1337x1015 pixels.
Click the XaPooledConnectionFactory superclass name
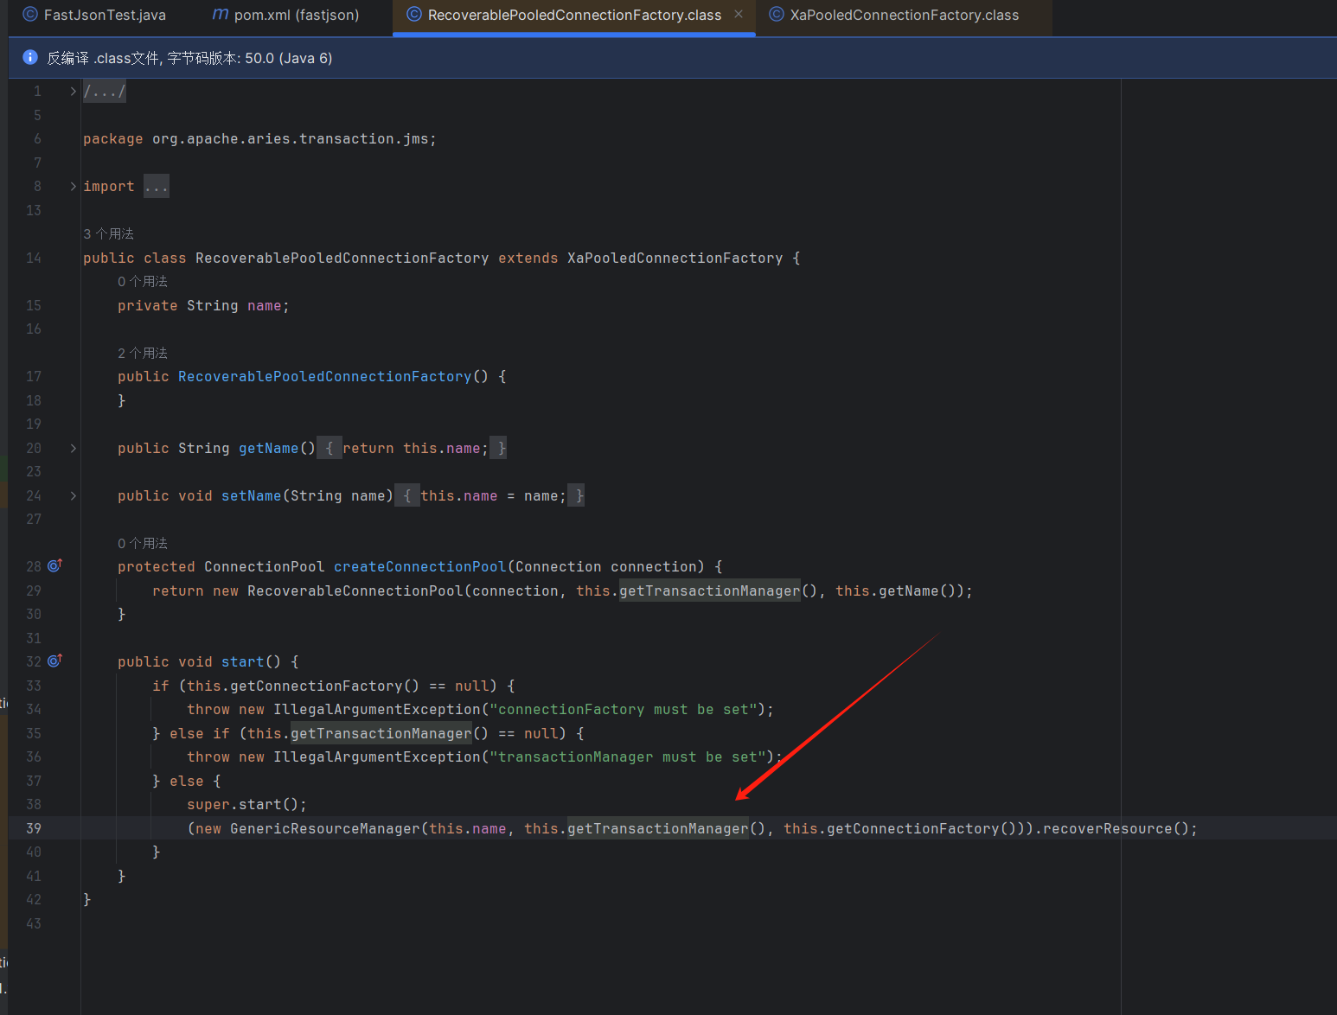675,258
